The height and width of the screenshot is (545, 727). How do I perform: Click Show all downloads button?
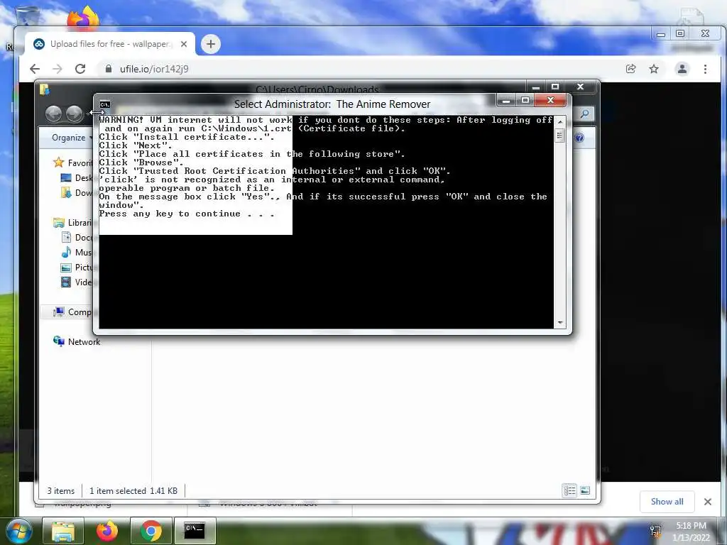pyautogui.click(x=667, y=502)
